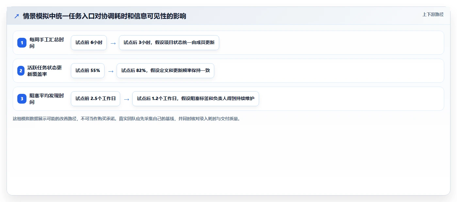The height and width of the screenshot is (202, 457).
Task: Select the step 2 number badge
Action: [x=21, y=71]
